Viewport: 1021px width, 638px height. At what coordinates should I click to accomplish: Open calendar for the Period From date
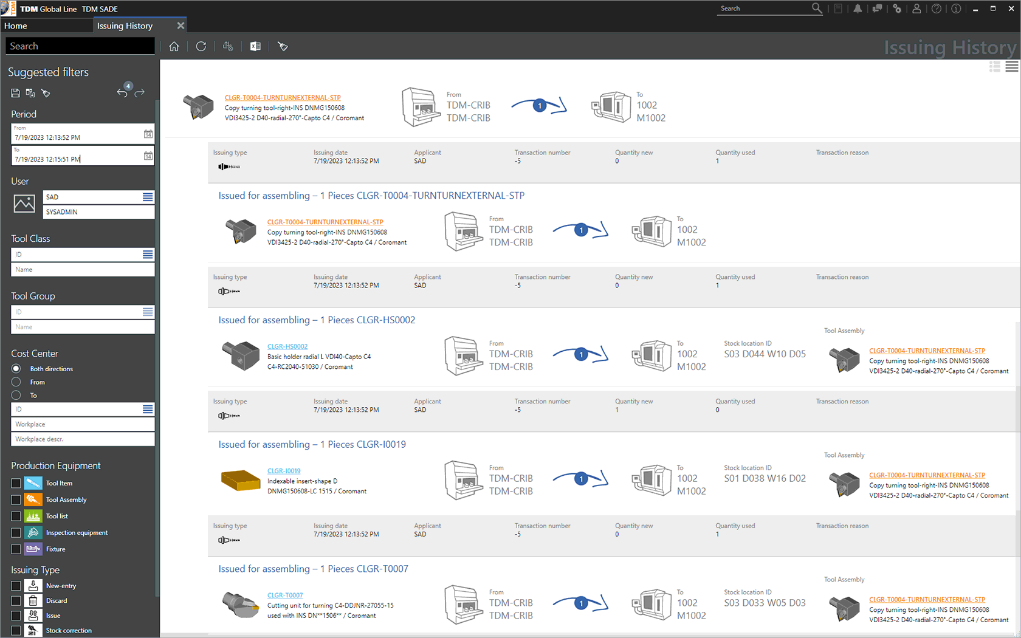tap(148, 134)
